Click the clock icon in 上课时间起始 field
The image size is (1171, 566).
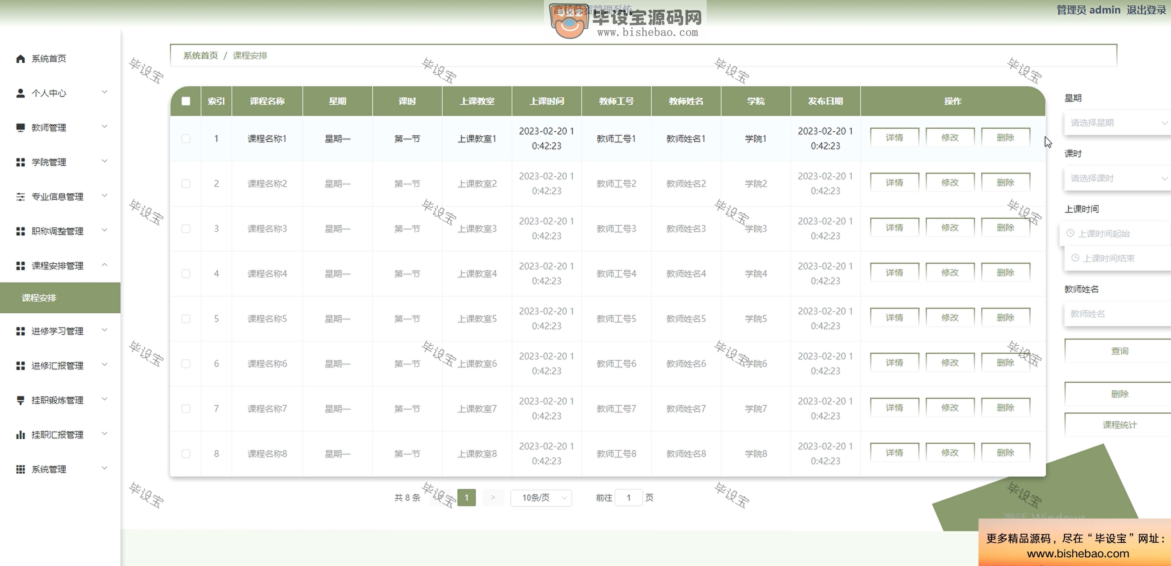tap(1070, 233)
